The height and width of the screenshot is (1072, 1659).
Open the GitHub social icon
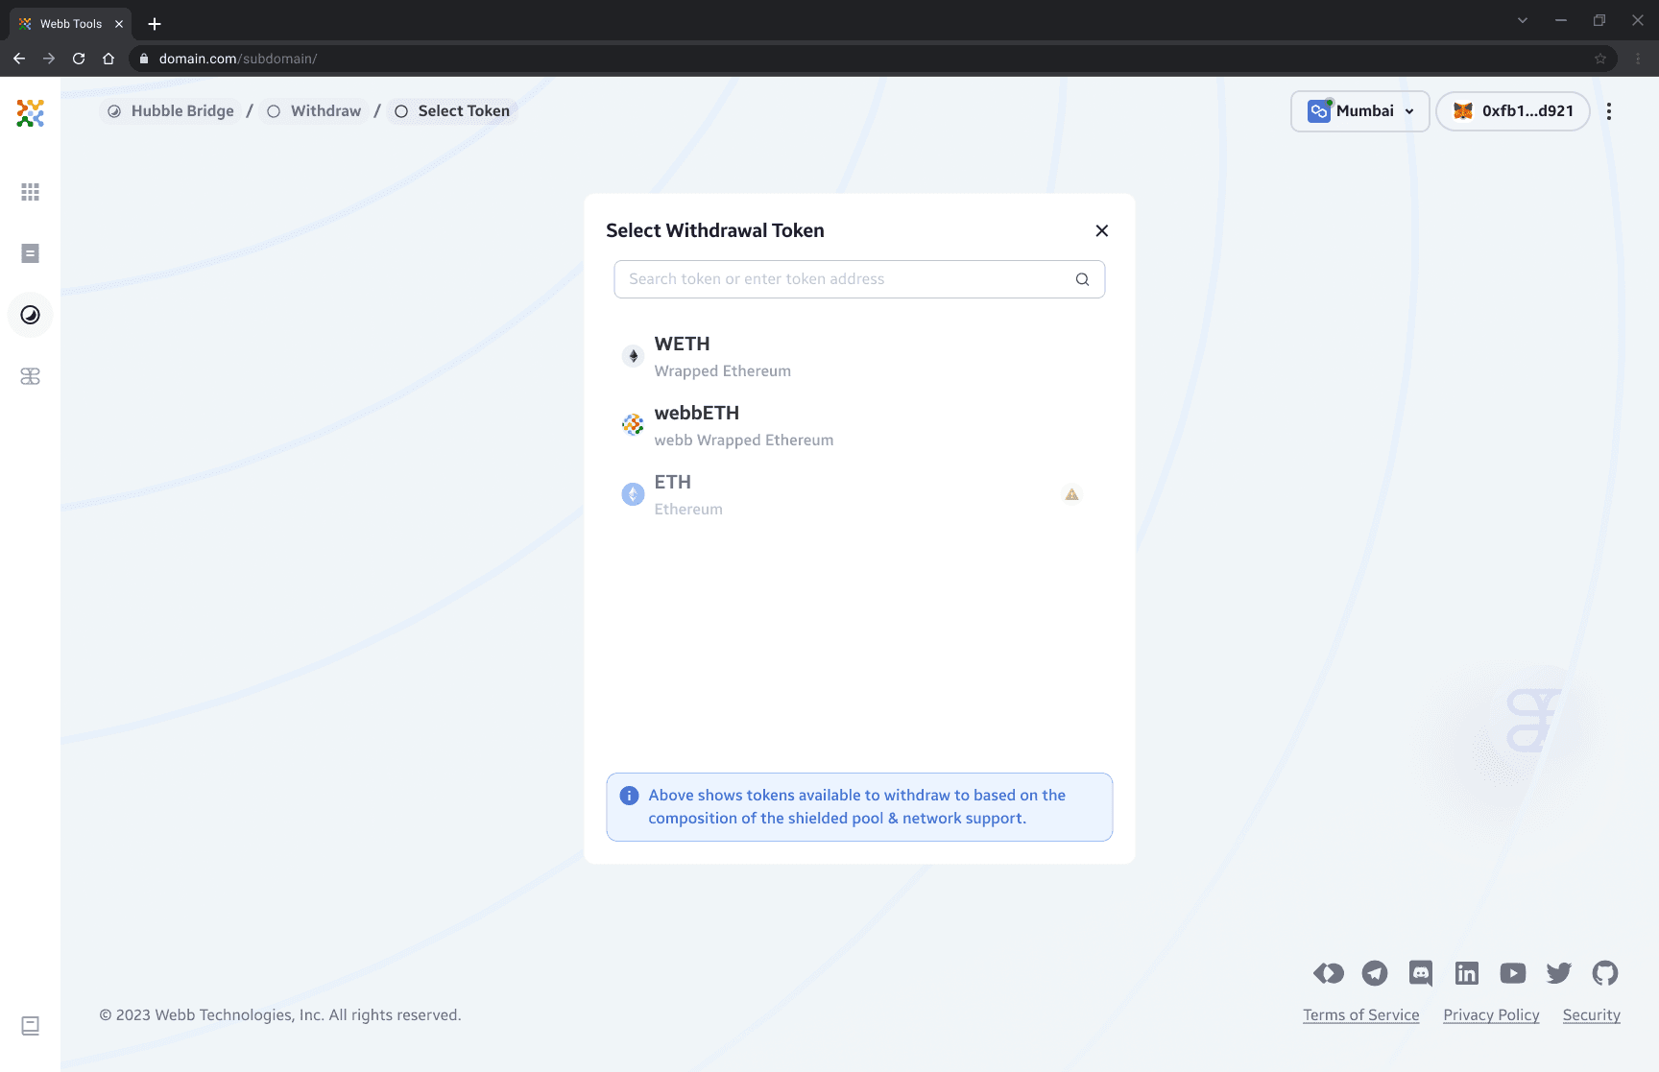[x=1605, y=973]
